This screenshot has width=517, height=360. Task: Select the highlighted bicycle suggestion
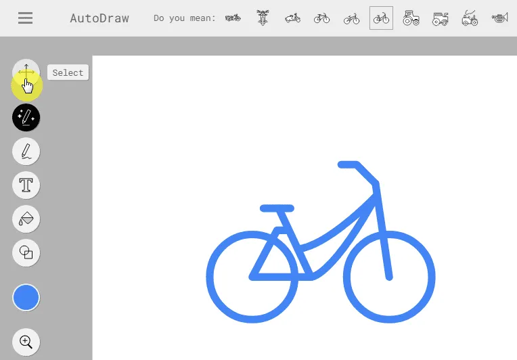[381, 18]
